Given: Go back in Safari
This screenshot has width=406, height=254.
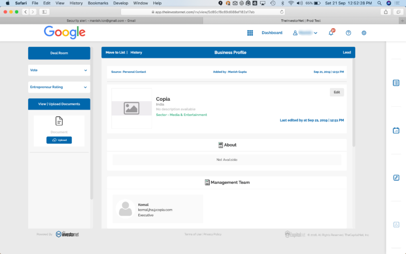Looking at the screenshot, I should tap(25, 12).
